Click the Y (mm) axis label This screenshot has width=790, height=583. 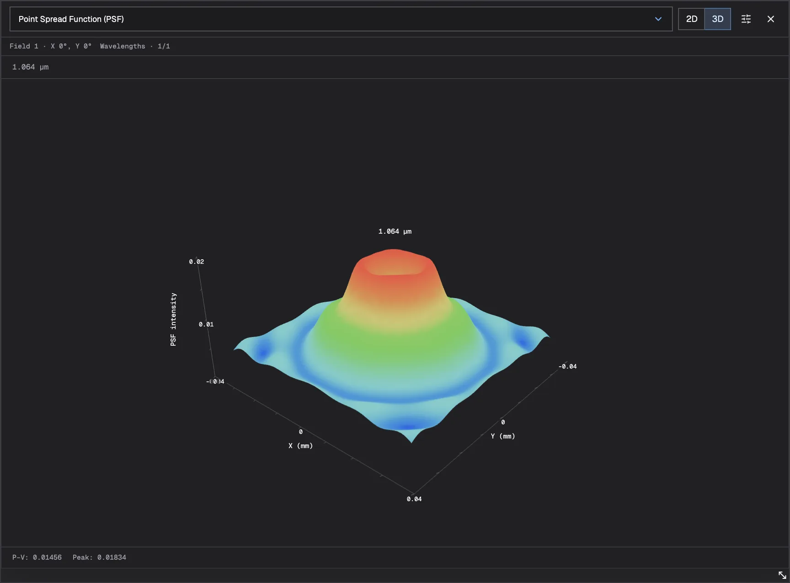tap(503, 436)
